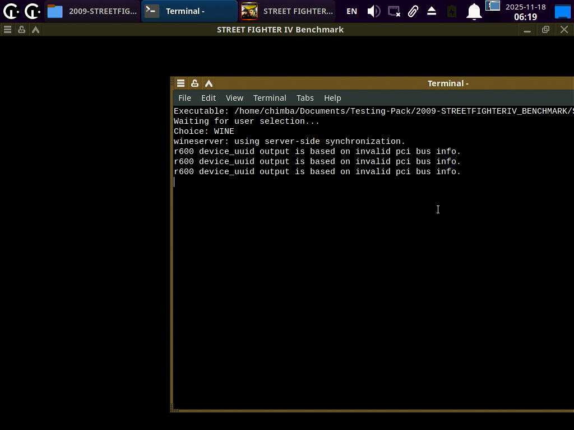
Task: Open the Help menu in the Terminal
Action: [x=332, y=98]
